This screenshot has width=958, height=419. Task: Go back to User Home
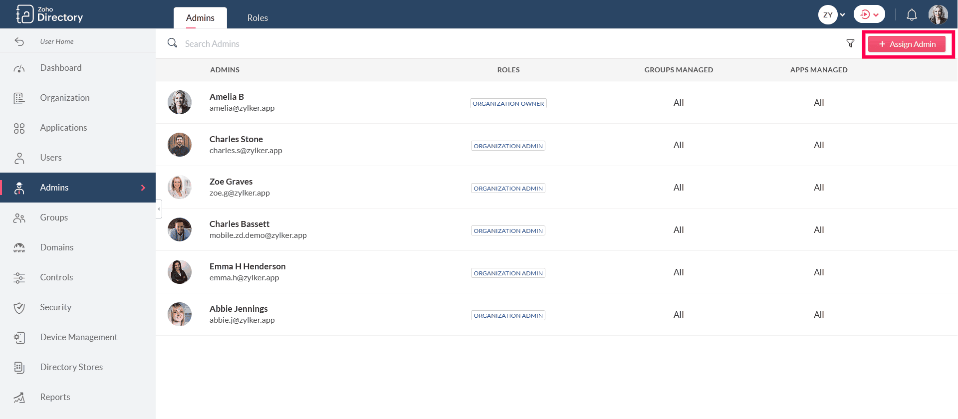(56, 41)
